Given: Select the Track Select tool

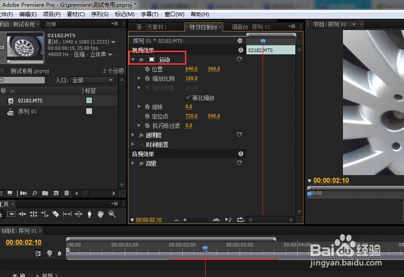Looking at the screenshot, I should point(11,214).
